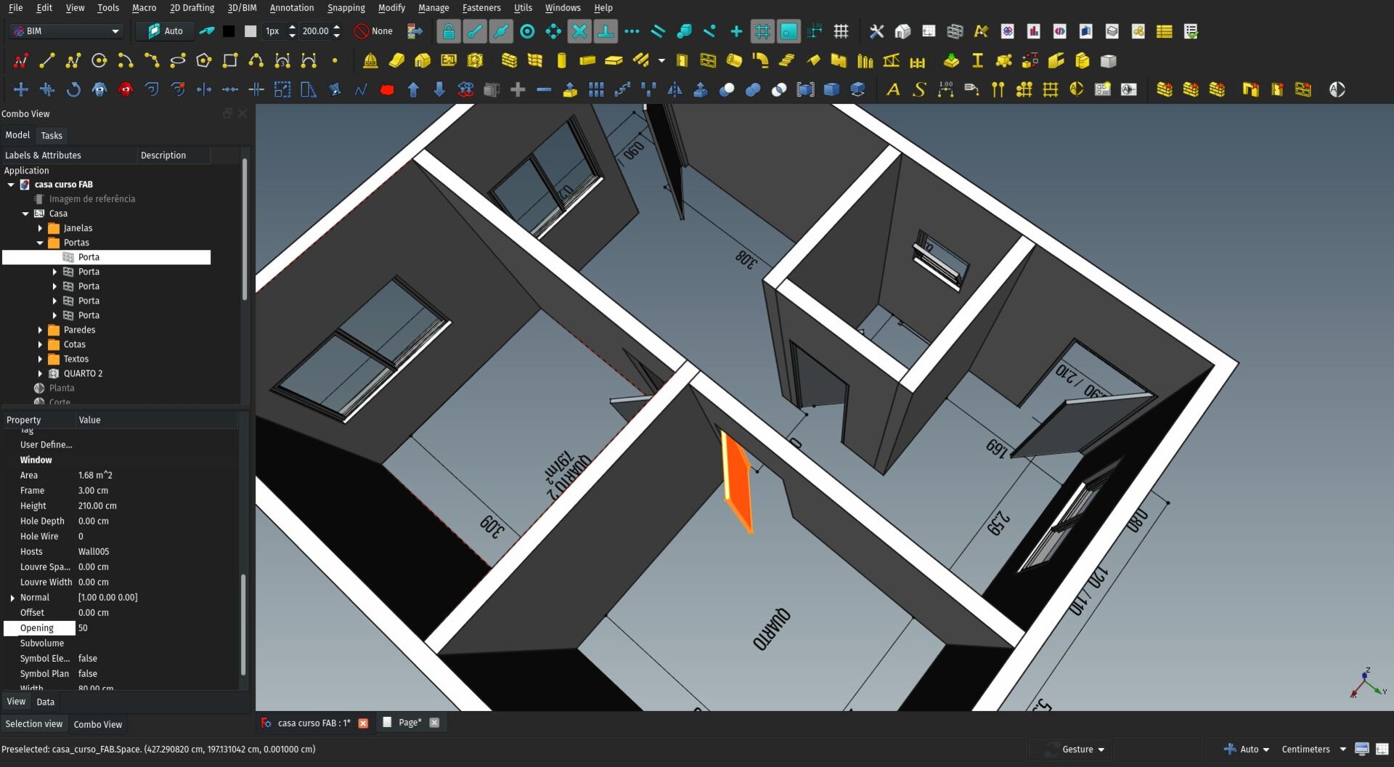Select the Rotate tool
Screen dimensions: 1394x767
click(73, 90)
